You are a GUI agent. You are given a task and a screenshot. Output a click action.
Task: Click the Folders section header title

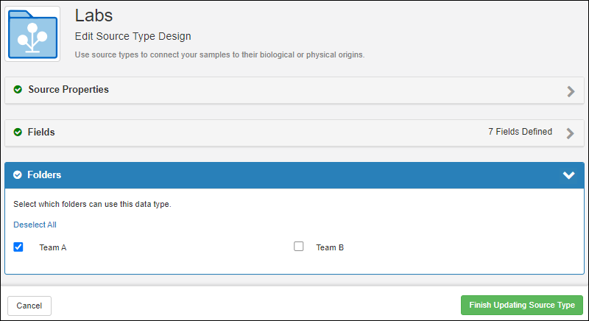click(x=44, y=175)
